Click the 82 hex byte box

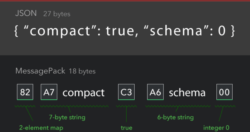(x=25, y=92)
